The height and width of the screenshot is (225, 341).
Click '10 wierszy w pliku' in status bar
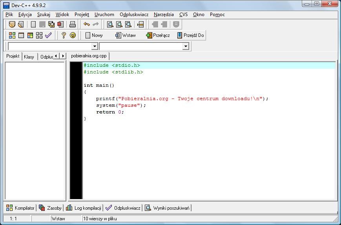point(100,219)
